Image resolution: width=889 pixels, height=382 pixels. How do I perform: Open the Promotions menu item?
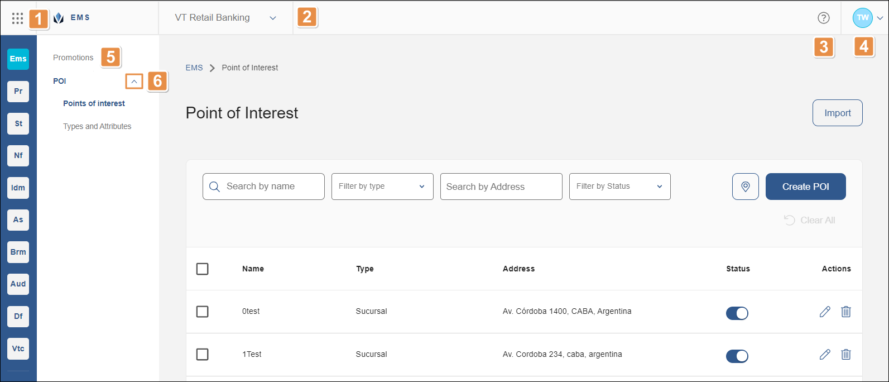(x=73, y=58)
